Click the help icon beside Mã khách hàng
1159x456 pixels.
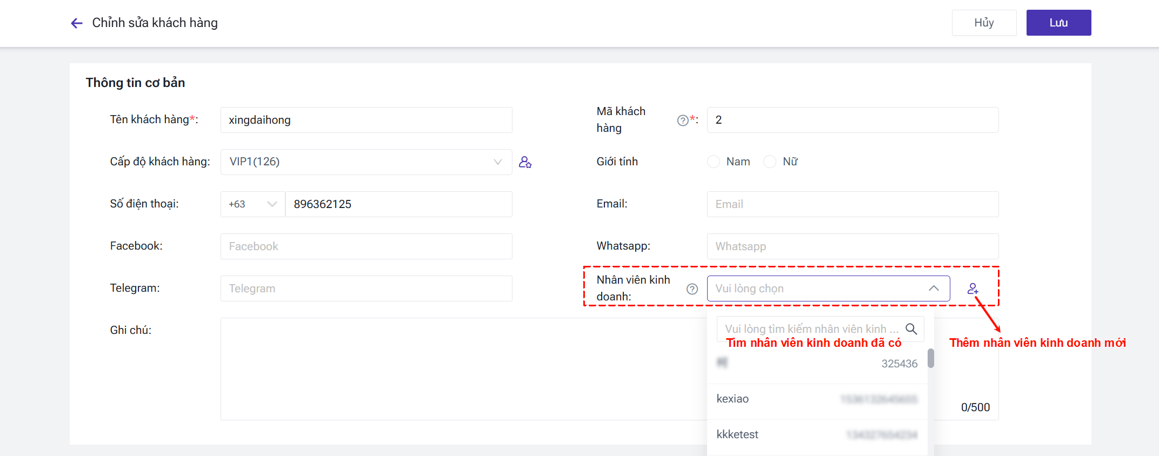point(682,120)
